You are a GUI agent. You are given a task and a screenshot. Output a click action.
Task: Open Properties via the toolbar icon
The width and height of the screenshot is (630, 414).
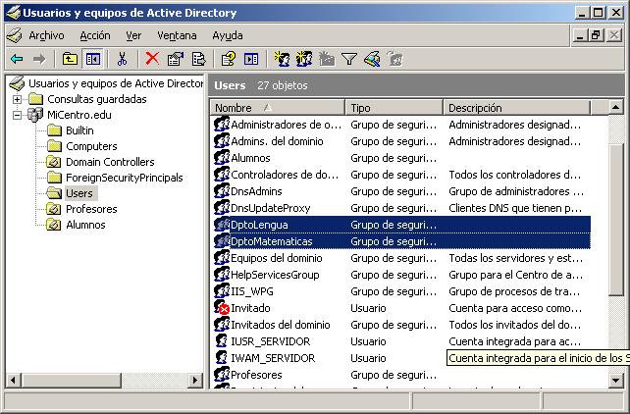coord(176,59)
